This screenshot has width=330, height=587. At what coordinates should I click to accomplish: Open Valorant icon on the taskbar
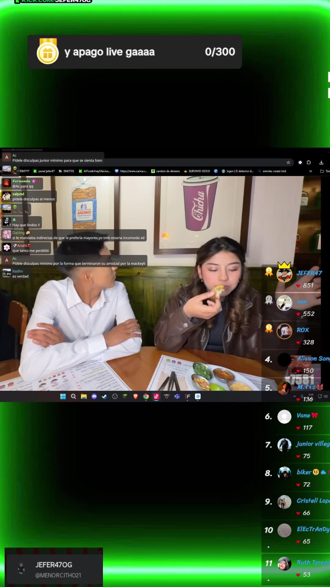click(x=167, y=396)
